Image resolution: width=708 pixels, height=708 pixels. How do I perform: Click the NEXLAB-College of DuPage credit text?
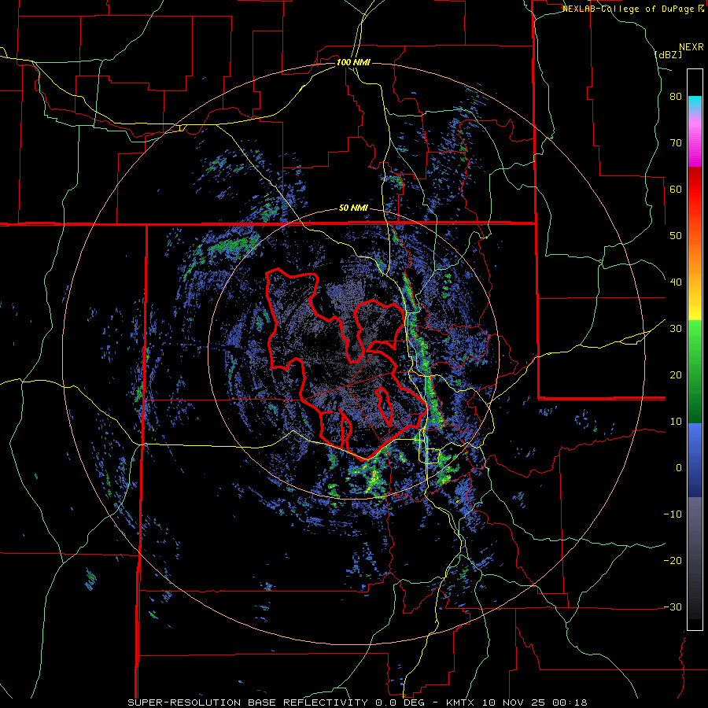tap(630, 9)
